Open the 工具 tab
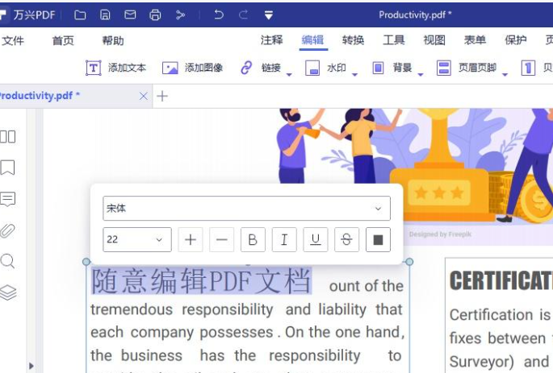The height and width of the screenshot is (373, 553). tap(394, 40)
